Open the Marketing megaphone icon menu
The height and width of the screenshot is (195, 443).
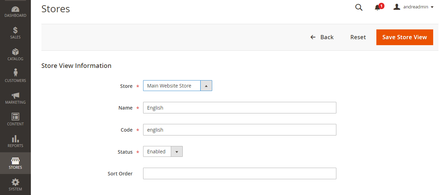15,98
